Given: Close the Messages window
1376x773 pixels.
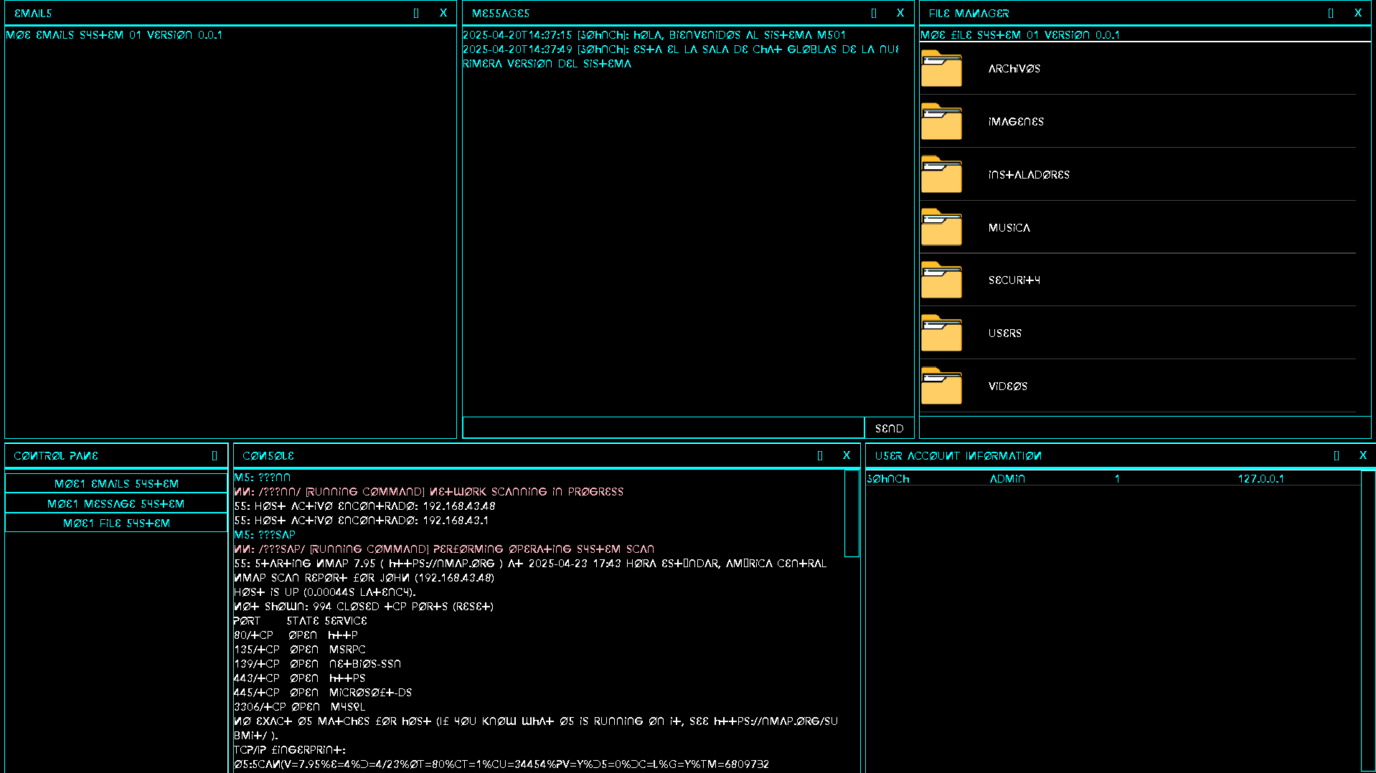Looking at the screenshot, I should 900,13.
